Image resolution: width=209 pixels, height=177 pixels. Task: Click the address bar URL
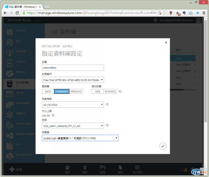(92, 13)
